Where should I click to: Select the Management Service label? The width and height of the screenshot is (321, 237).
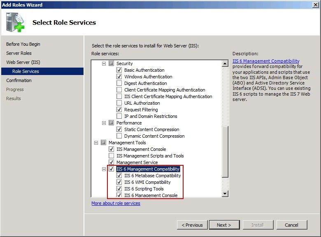click(x=137, y=162)
